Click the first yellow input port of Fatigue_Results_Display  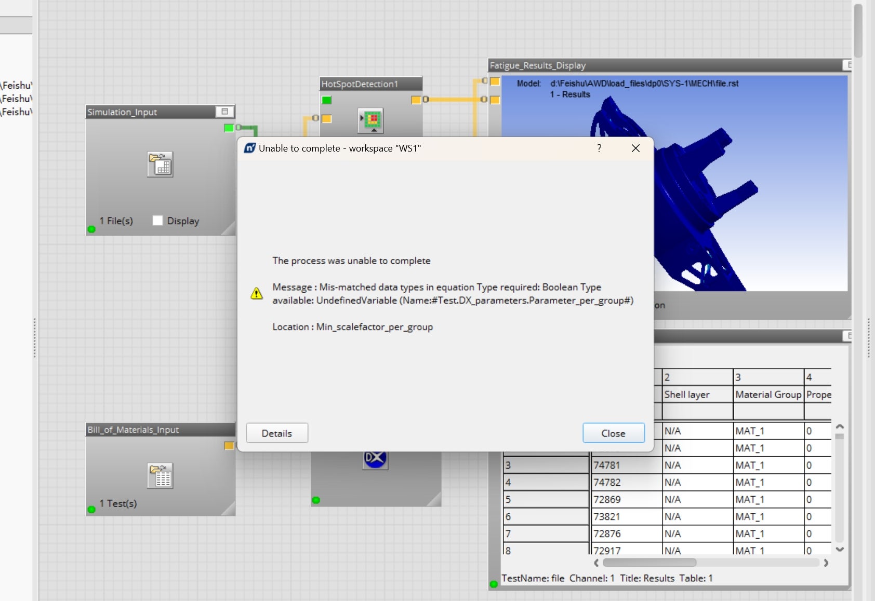click(x=495, y=81)
